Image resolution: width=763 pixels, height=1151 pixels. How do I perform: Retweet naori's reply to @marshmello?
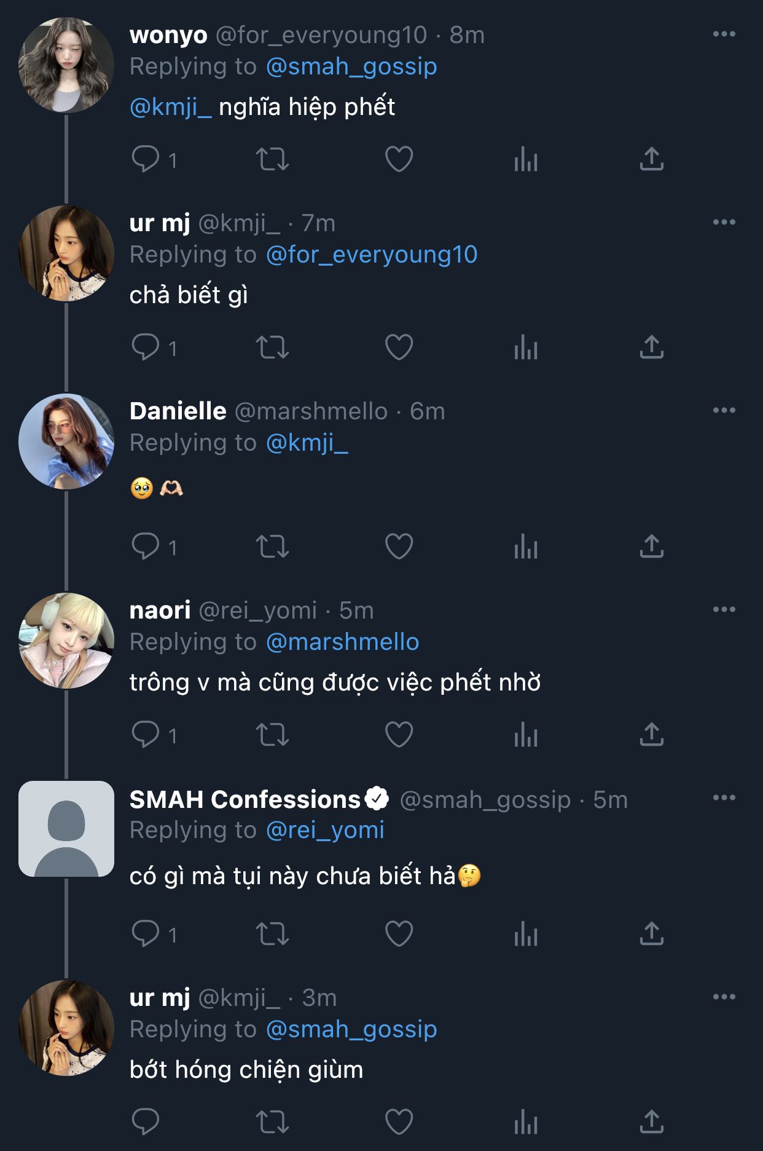coord(272,735)
